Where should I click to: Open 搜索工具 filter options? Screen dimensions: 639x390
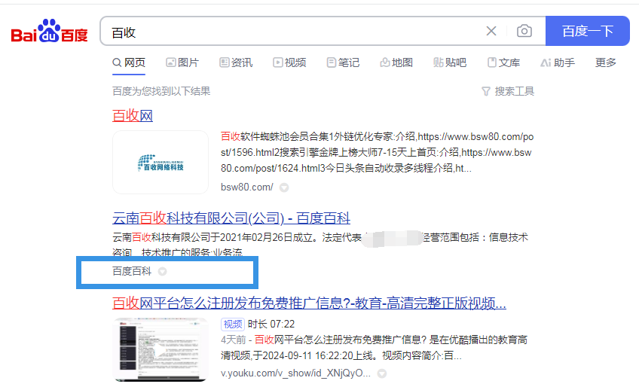(508, 91)
